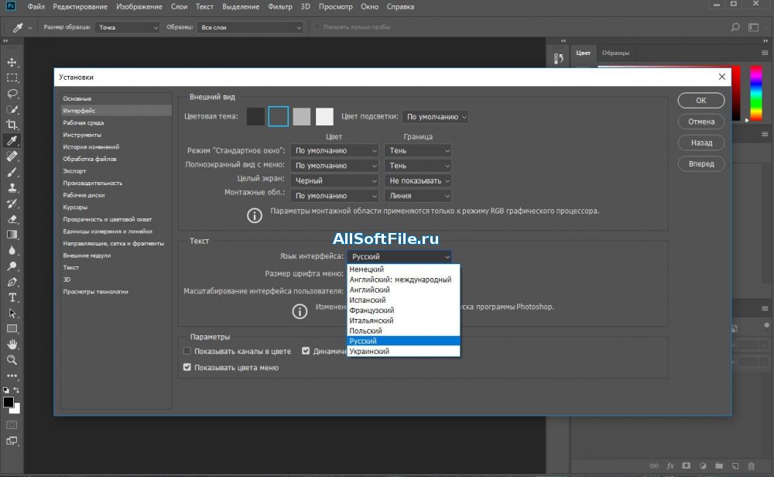Image resolution: width=774 pixels, height=477 pixels.
Task: Open the History panel icon
Action: click(x=559, y=59)
